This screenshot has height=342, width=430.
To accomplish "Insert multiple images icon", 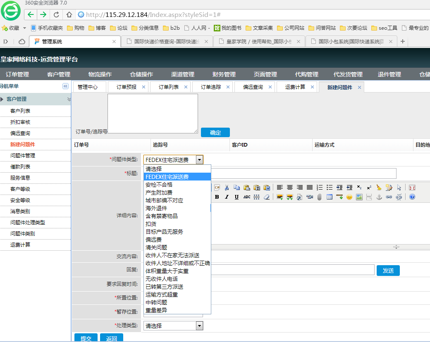I will coord(289,197).
